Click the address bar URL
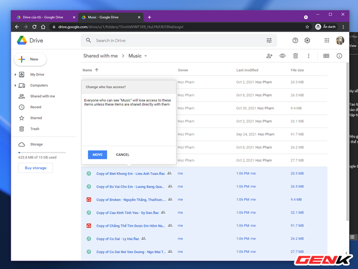 click(121, 27)
